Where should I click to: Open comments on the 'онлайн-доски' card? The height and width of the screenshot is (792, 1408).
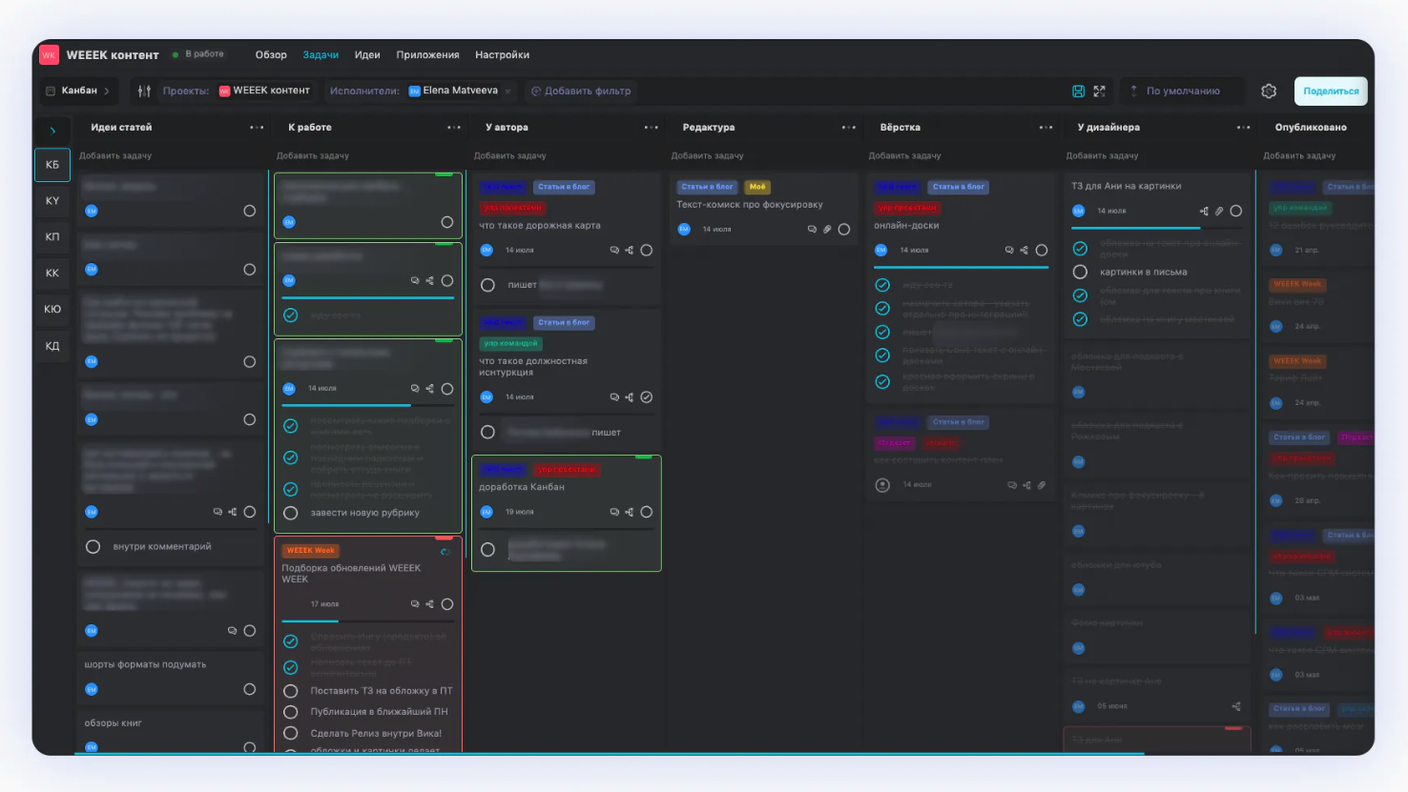1009,251
